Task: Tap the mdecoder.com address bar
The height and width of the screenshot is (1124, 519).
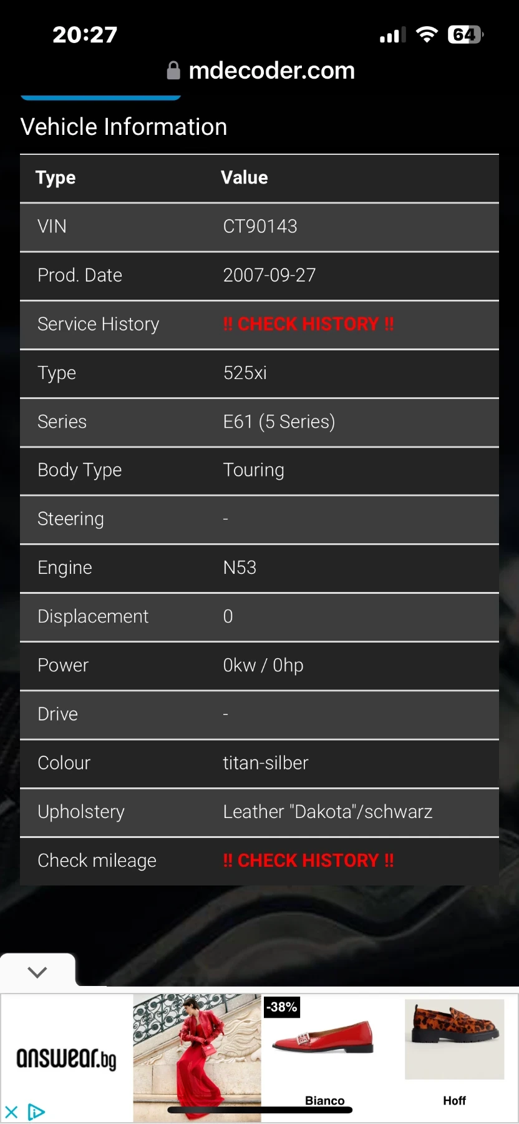Action: (271, 71)
